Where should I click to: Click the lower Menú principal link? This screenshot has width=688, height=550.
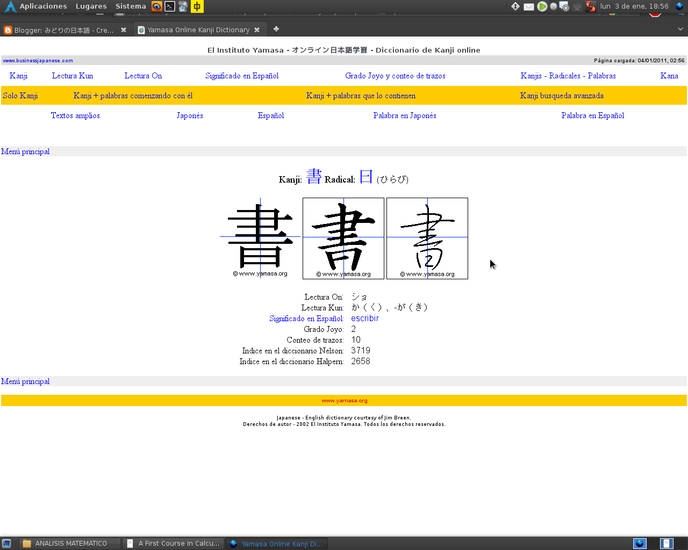25,381
